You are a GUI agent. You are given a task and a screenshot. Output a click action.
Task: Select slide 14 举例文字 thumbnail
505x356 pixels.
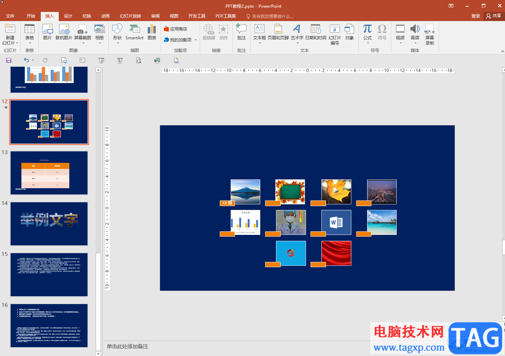tap(49, 224)
